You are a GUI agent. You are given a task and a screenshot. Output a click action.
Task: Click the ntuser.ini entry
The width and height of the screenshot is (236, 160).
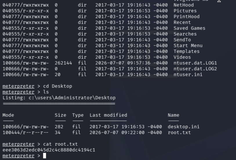188,74
